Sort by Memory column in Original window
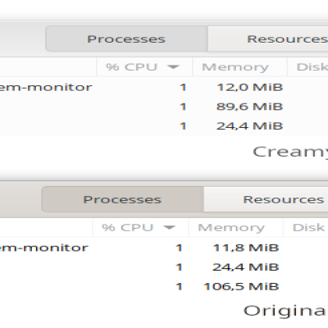 pos(236,227)
